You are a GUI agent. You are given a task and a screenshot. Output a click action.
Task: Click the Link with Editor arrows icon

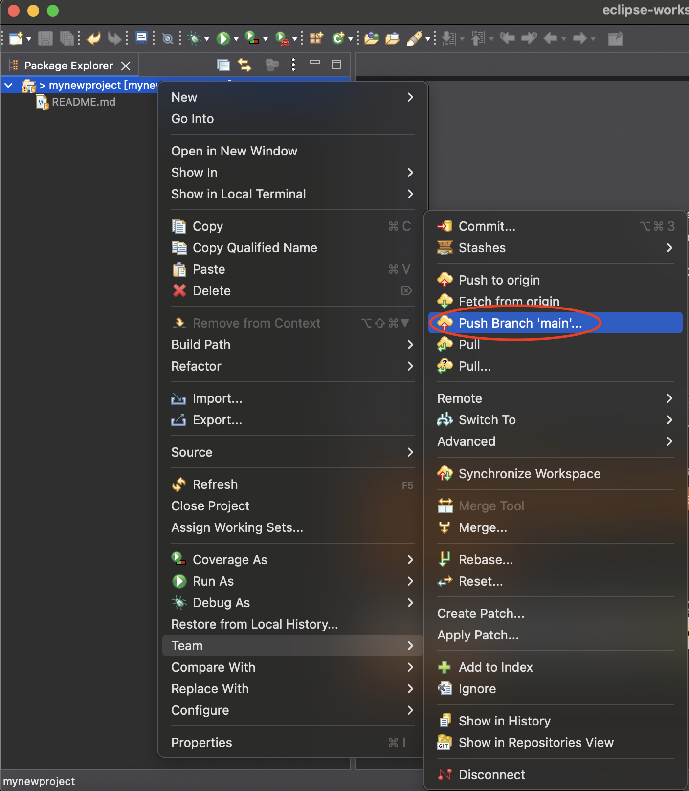(244, 65)
